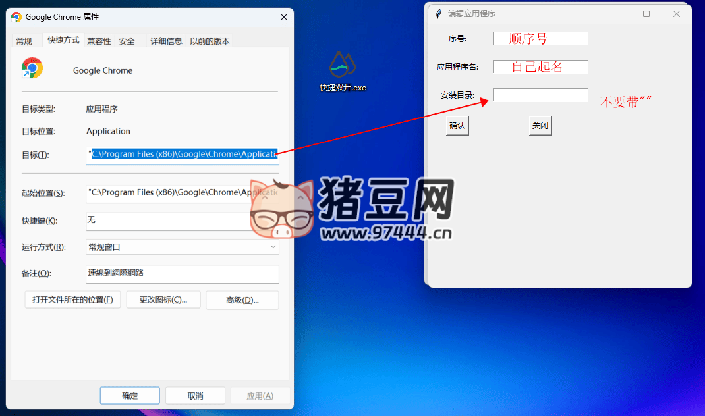Switch to the 常规 tab

click(24, 41)
